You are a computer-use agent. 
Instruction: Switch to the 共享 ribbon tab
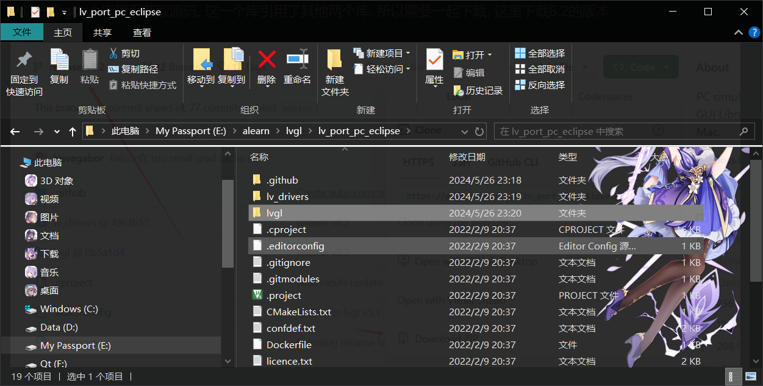(102, 32)
